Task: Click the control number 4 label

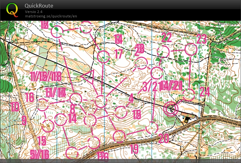Action: coord(131,98)
